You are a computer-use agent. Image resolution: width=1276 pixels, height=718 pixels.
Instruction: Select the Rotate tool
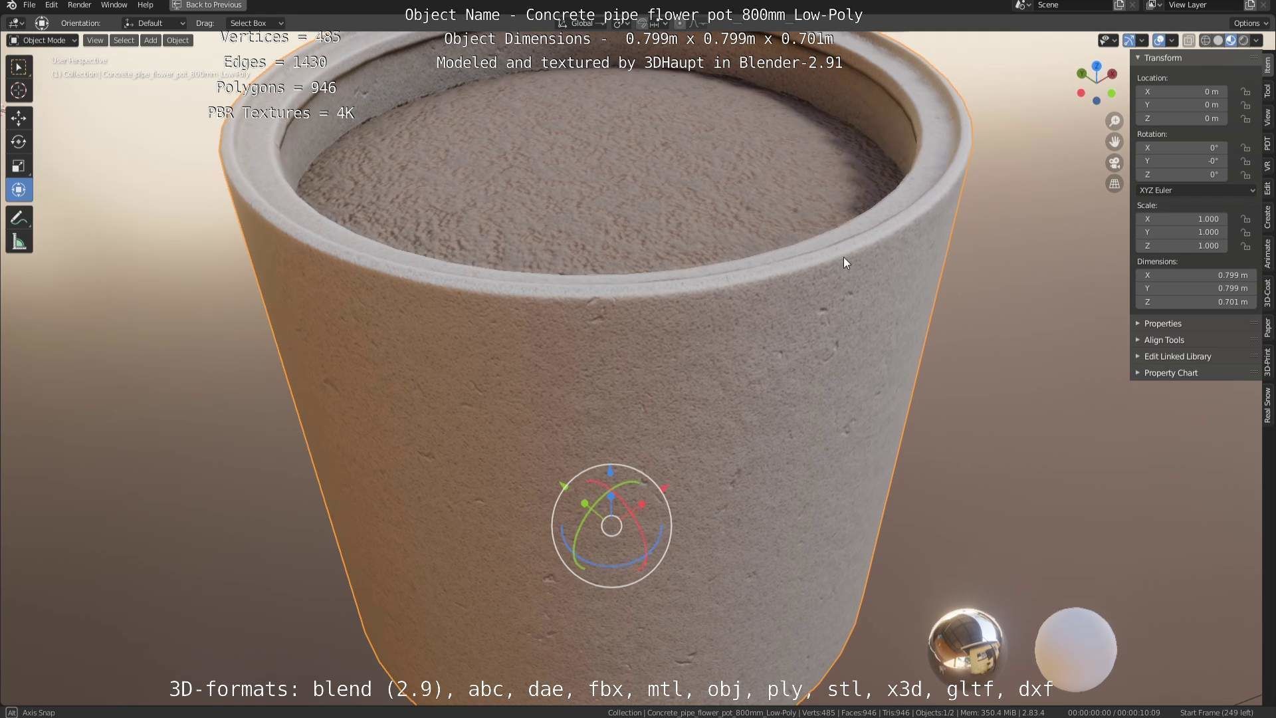point(19,142)
